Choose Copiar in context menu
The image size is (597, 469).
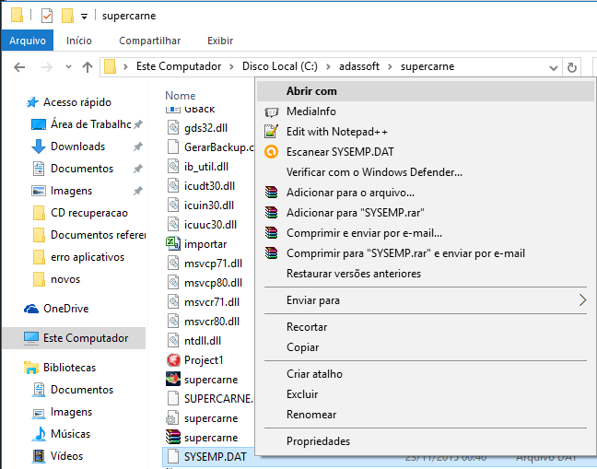[x=426, y=347]
